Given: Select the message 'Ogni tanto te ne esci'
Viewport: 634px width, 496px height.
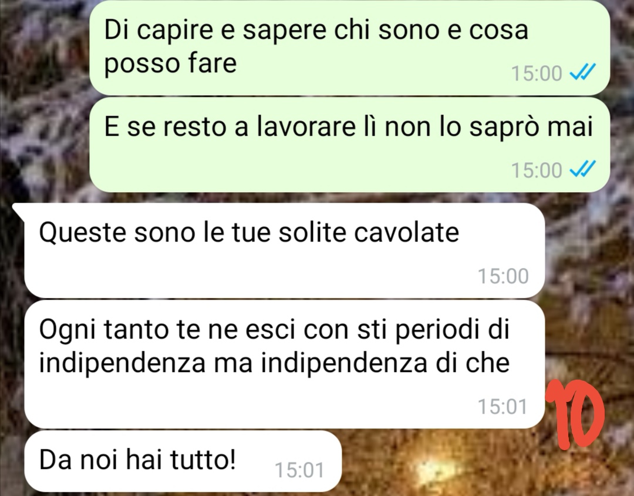Looking at the screenshot, I should coord(284,364).
